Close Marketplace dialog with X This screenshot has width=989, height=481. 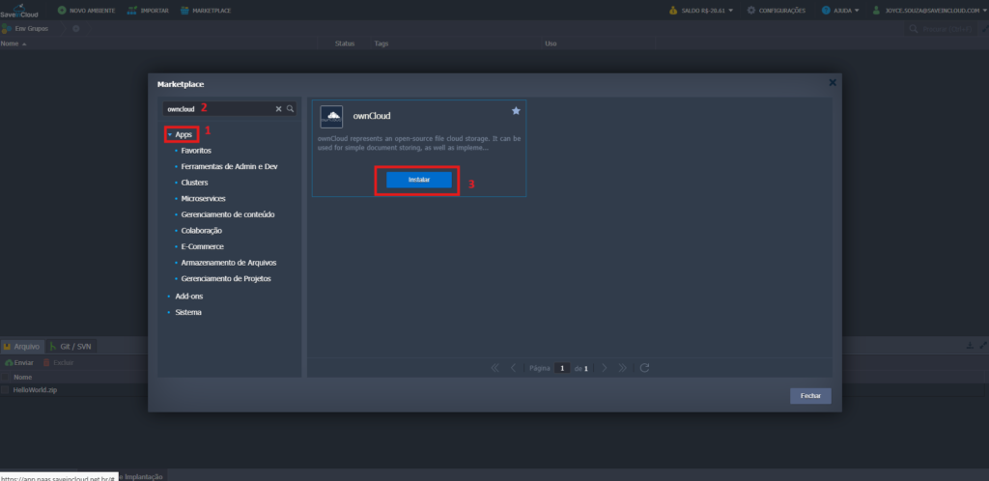pos(833,83)
